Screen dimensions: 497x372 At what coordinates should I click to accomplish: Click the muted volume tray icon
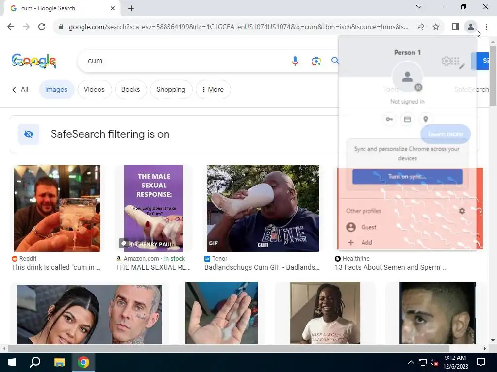click(434, 362)
